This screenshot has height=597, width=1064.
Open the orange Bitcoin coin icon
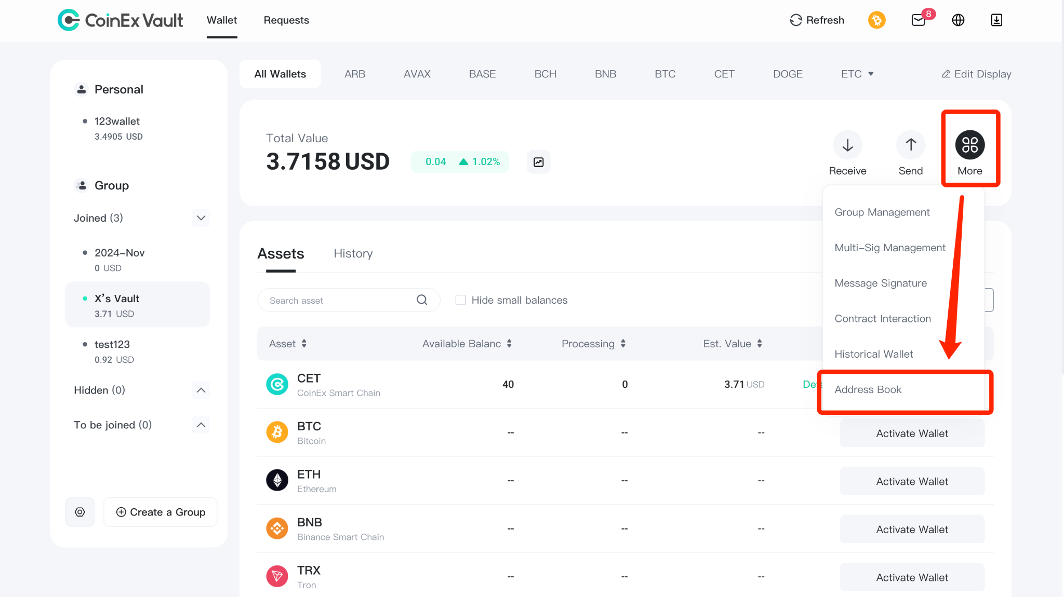click(877, 20)
